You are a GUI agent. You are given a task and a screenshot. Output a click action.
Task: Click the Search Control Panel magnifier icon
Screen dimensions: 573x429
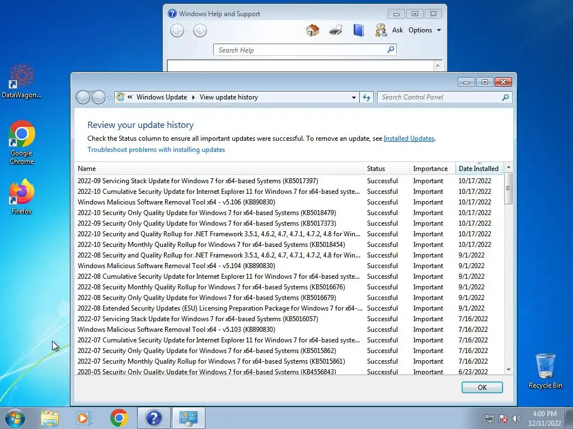click(x=506, y=97)
